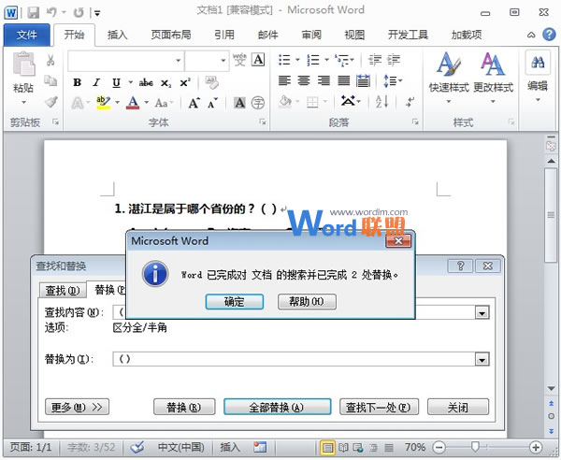The image size is (561, 460).
Task: Open the Change Styles menu
Action: click(493, 77)
